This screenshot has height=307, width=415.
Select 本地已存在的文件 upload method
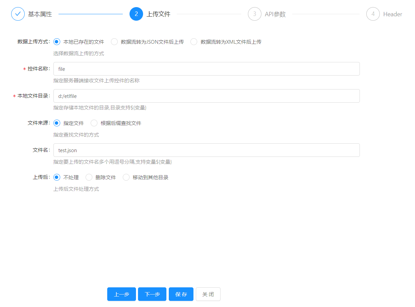pos(57,42)
